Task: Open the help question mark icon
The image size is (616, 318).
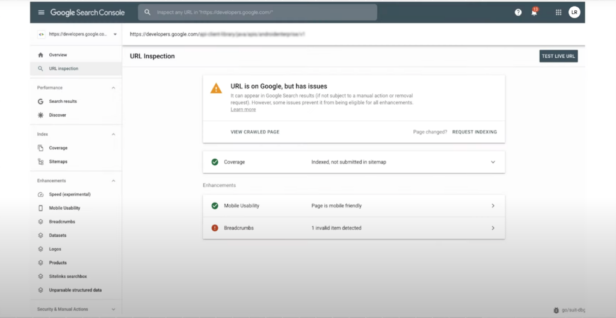Action: click(x=518, y=13)
